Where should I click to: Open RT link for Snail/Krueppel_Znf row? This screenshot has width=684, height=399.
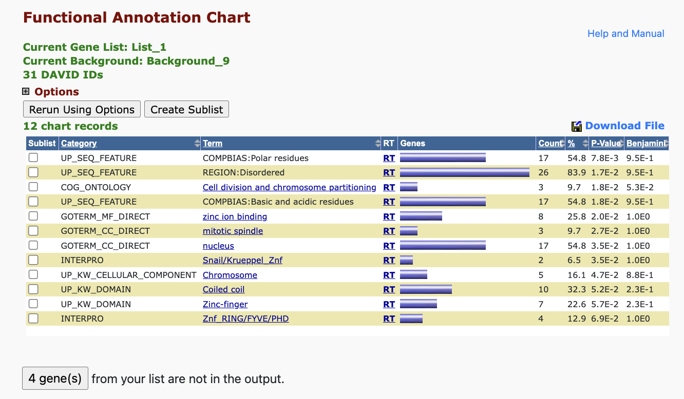click(x=389, y=260)
